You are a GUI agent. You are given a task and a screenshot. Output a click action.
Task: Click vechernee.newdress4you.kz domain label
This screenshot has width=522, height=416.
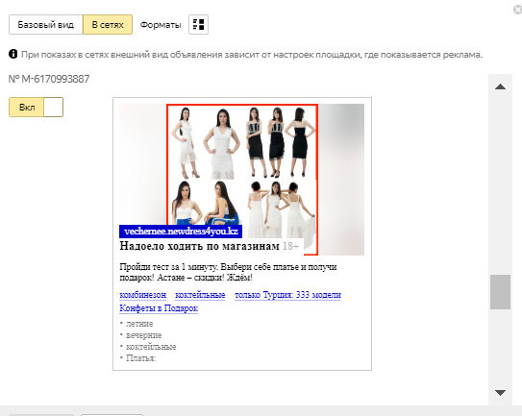click(181, 232)
